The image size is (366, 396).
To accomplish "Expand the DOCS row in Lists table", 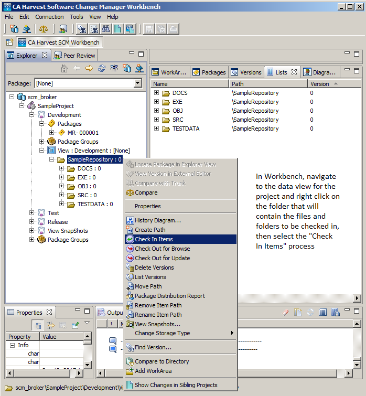I will [156, 93].
